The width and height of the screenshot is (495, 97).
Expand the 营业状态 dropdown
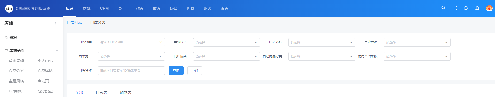pyautogui.click(x=226, y=42)
